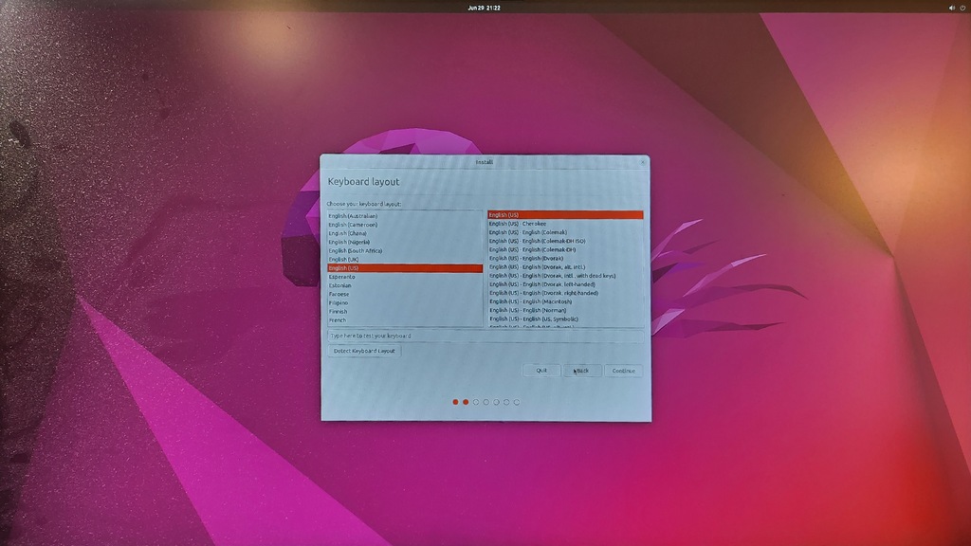Select English (UK) layout

pyautogui.click(x=405, y=260)
